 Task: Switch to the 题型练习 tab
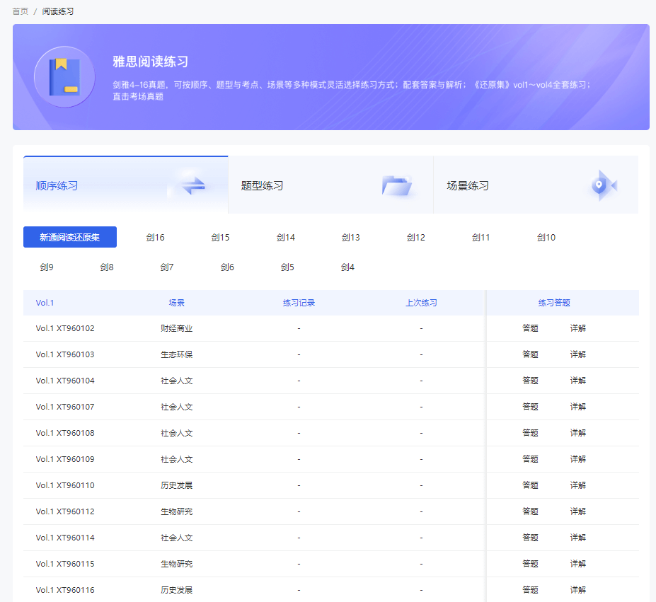coord(330,185)
